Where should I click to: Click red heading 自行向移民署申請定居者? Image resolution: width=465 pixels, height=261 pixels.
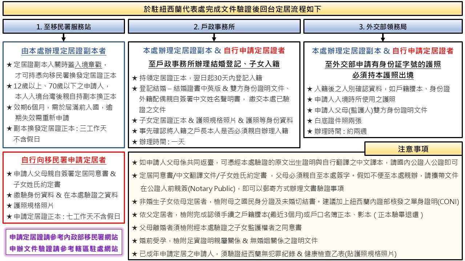(64, 160)
